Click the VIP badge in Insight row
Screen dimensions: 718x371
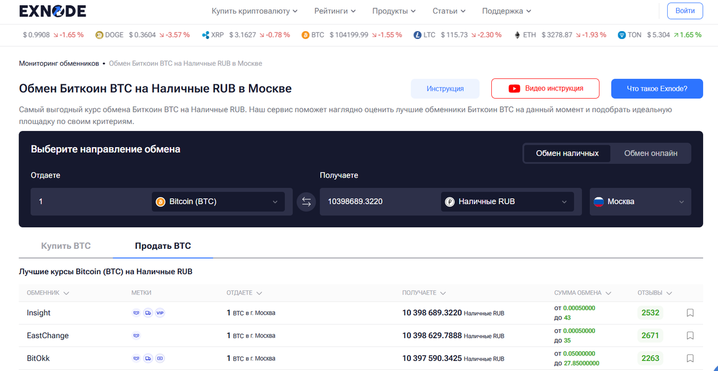[160, 313]
